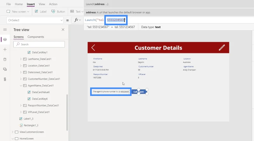The height and width of the screenshot is (141, 254).
Task: Expand DateJoined_DataCard1 node
Action: (x=21, y=72)
